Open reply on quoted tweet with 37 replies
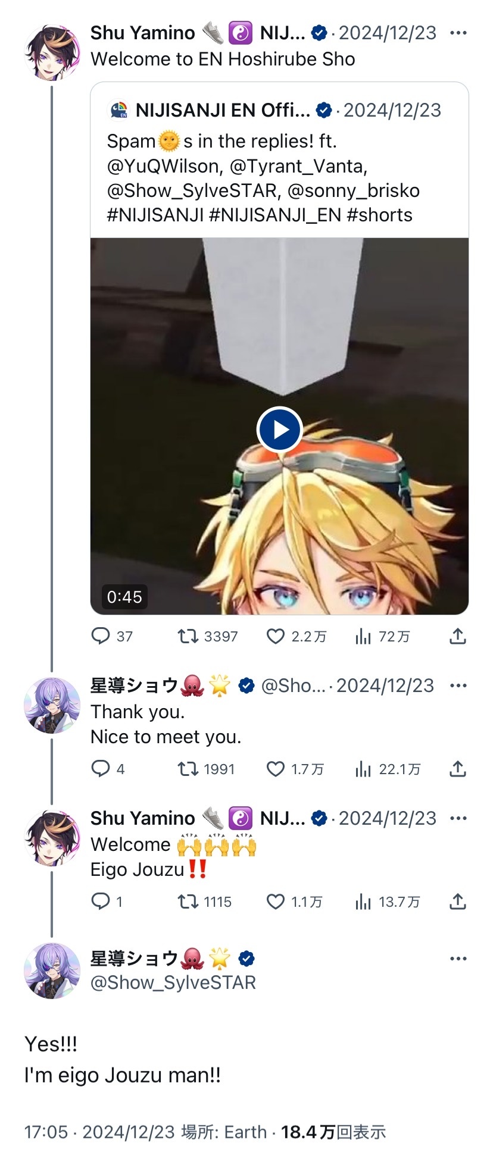Viewport: 493px width, 1152px height. coord(112,636)
